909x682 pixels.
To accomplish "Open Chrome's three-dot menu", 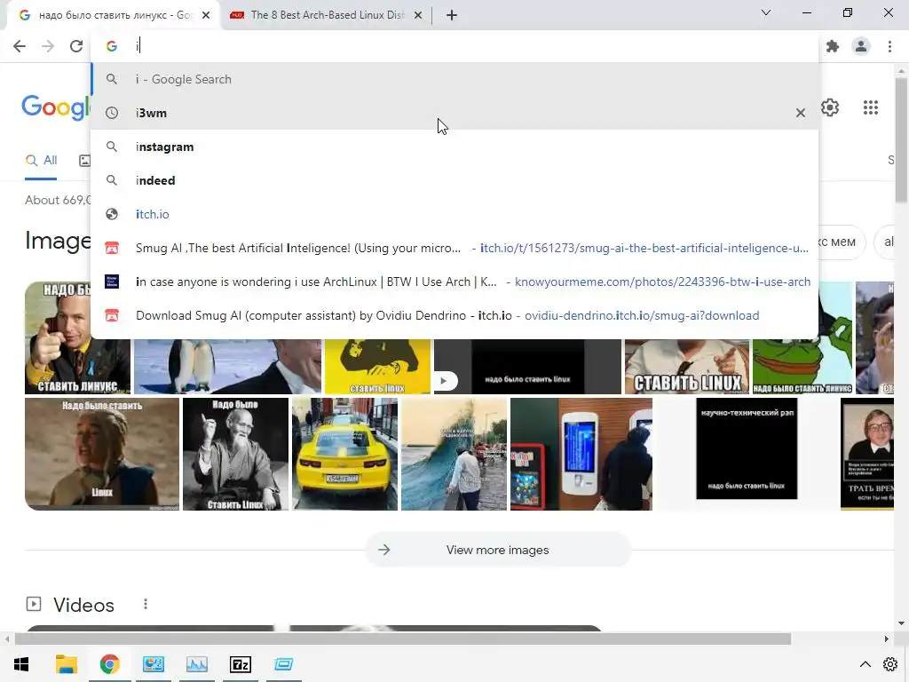I will click(889, 46).
